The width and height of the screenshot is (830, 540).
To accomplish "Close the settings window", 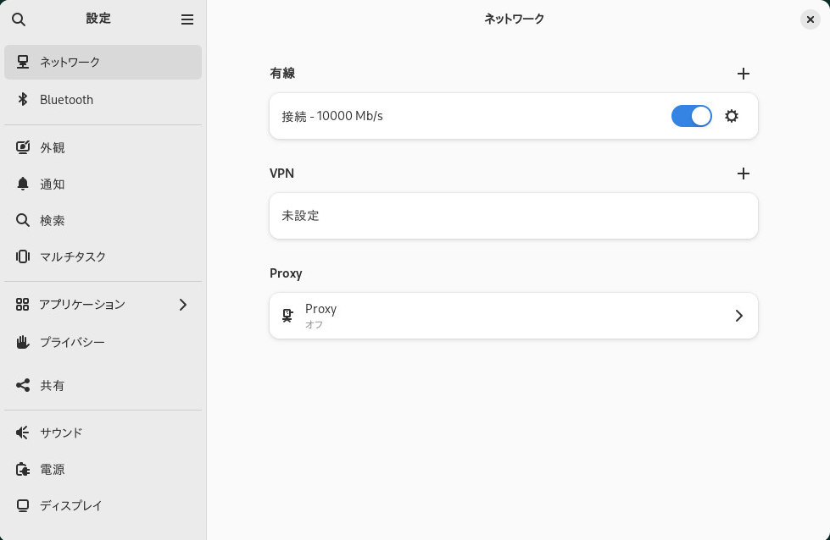I will point(810,19).
